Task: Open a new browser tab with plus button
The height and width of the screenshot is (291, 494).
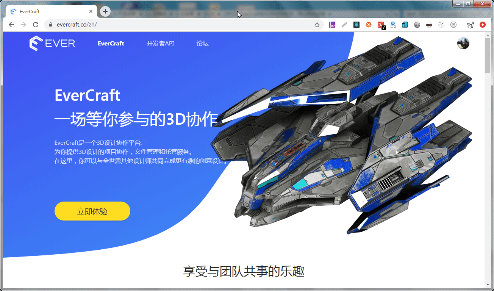Action: 105,11
